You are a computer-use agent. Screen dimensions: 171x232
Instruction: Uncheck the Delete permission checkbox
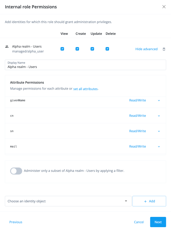[107, 49]
